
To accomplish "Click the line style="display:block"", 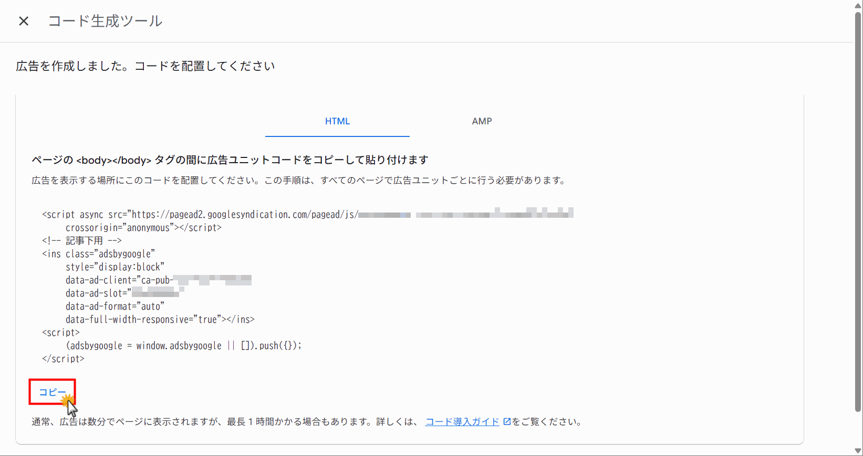I will (x=115, y=267).
